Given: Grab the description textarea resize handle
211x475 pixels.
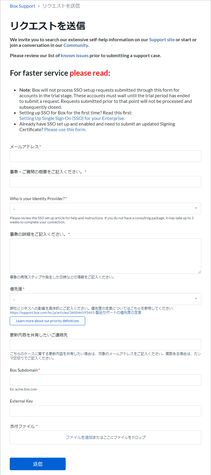Looking at the screenshot, I should [x=200, y=272].
